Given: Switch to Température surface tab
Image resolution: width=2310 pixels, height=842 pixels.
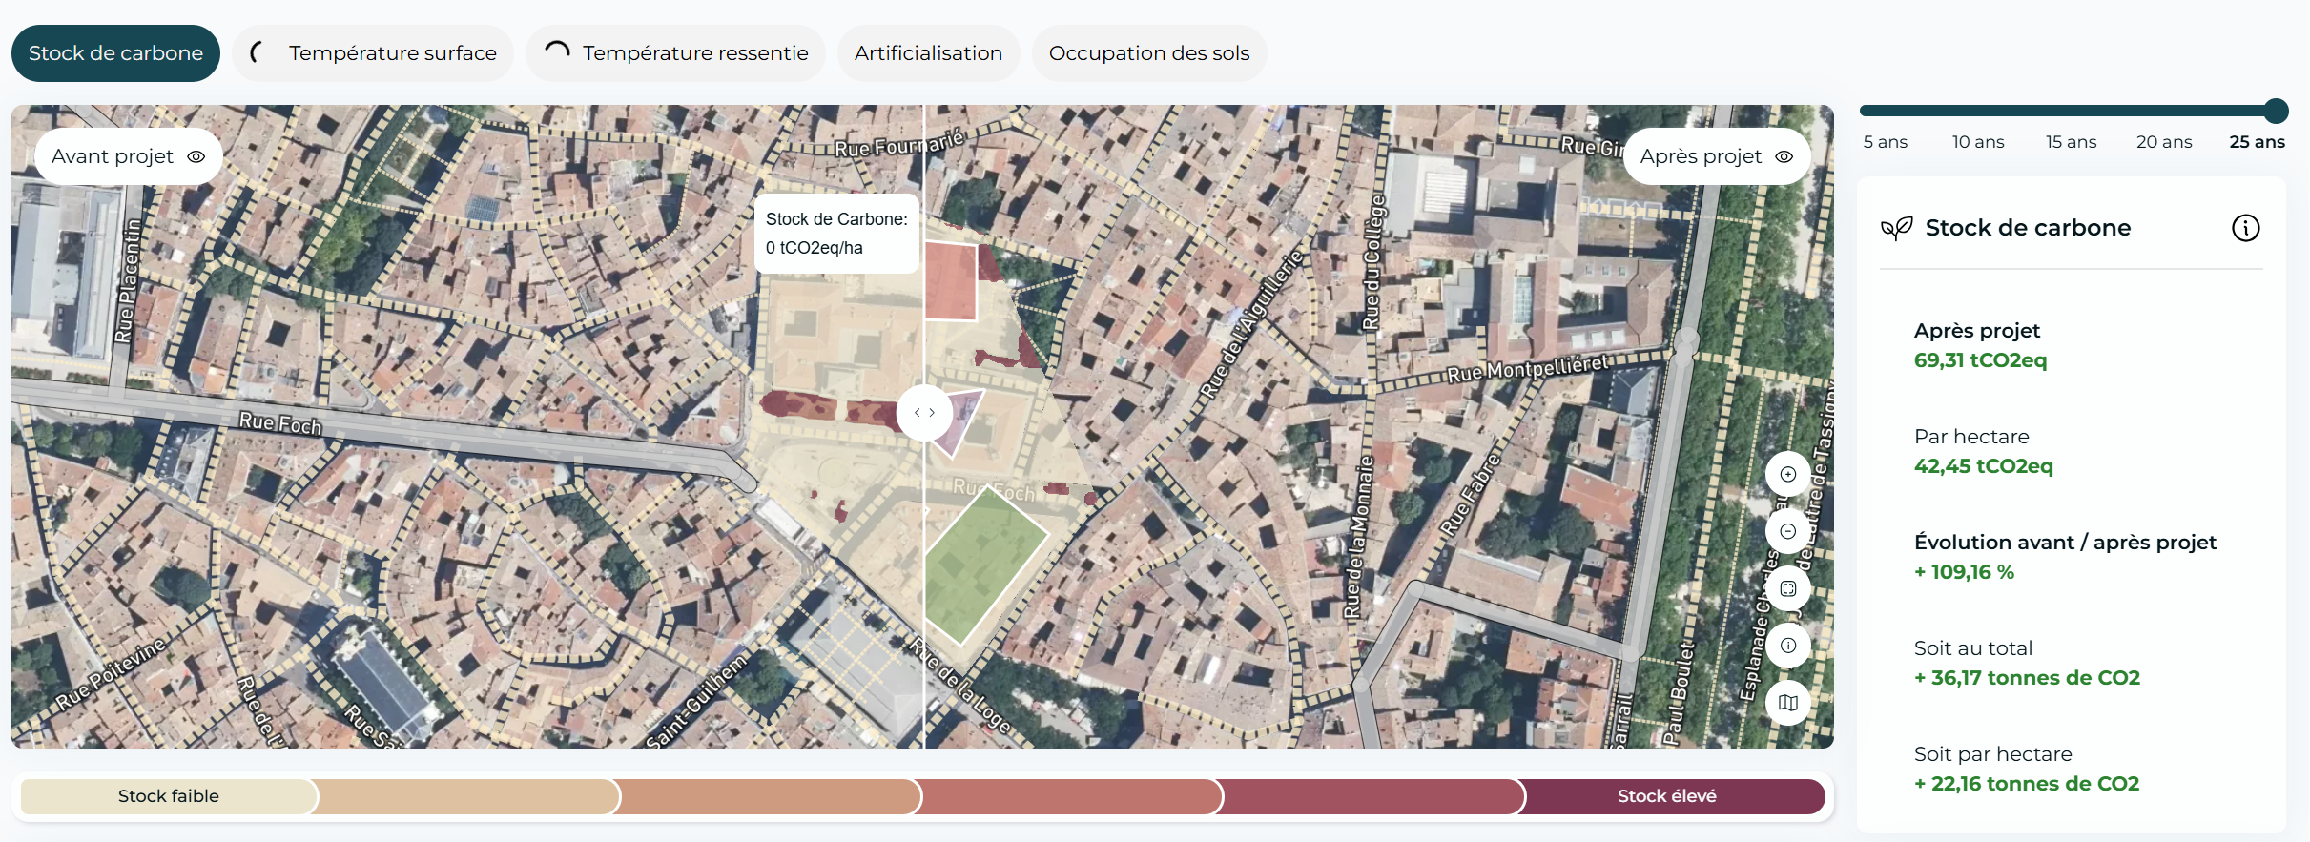Looking at the screenshot, I should (373, 53).
